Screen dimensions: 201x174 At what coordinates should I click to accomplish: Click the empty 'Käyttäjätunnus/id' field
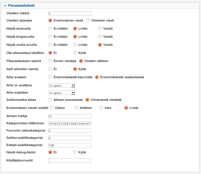pos(70,161)
